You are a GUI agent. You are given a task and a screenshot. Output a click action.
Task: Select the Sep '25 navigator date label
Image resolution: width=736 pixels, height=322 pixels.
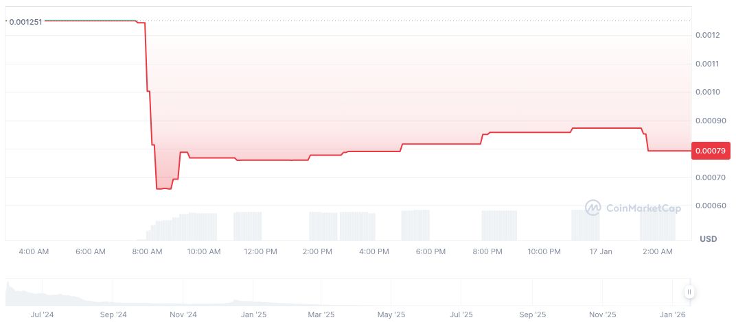532,315
